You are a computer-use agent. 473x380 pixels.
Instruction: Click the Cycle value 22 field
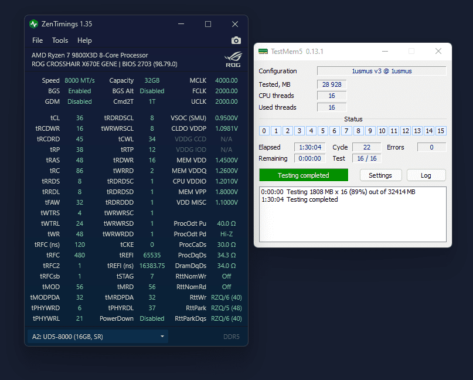click(367, 147)
